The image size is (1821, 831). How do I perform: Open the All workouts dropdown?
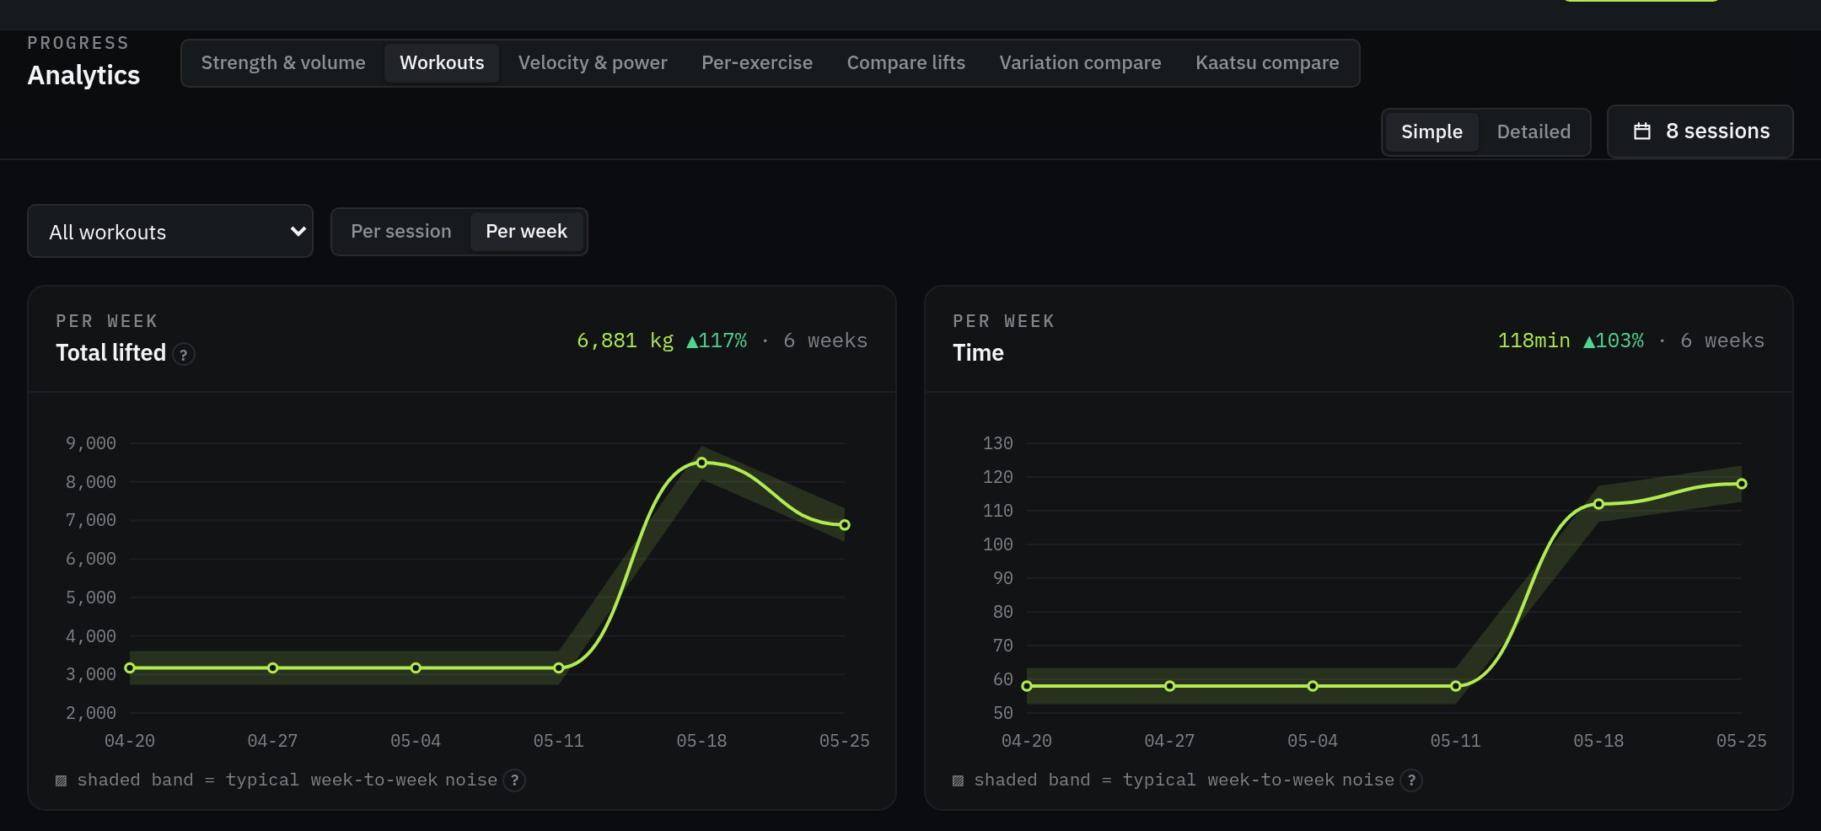pyautogui.click(x=170, y=232)
